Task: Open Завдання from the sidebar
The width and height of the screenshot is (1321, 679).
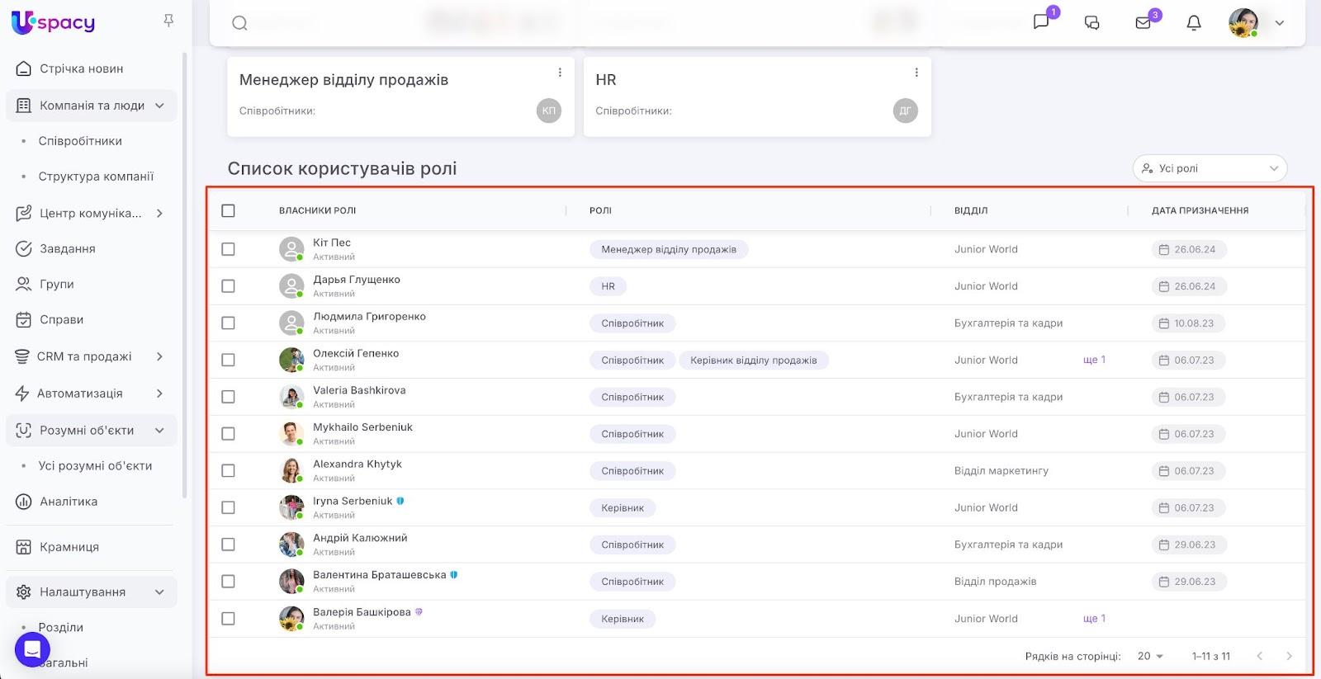Action: [68, 248]
